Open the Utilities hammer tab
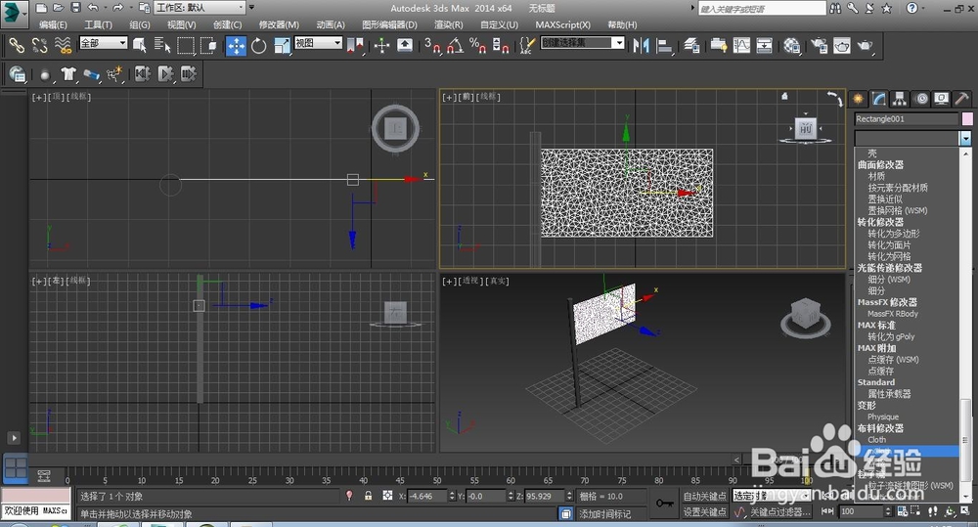 click(x=961, y=99)
